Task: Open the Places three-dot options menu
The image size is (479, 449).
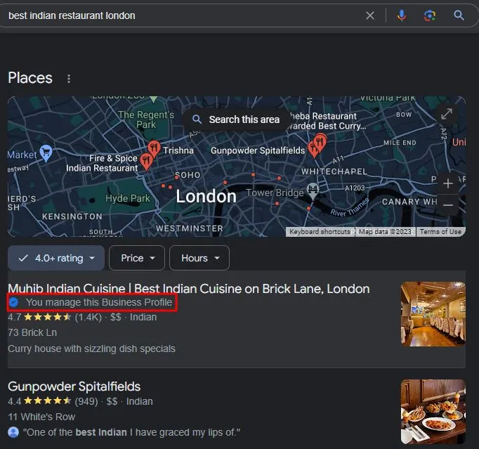Action: [x=69, y=79]
